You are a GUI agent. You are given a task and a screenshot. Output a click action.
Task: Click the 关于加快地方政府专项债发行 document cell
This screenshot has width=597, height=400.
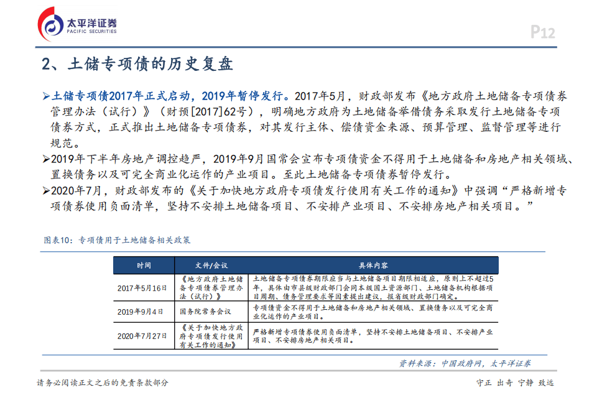211,336
